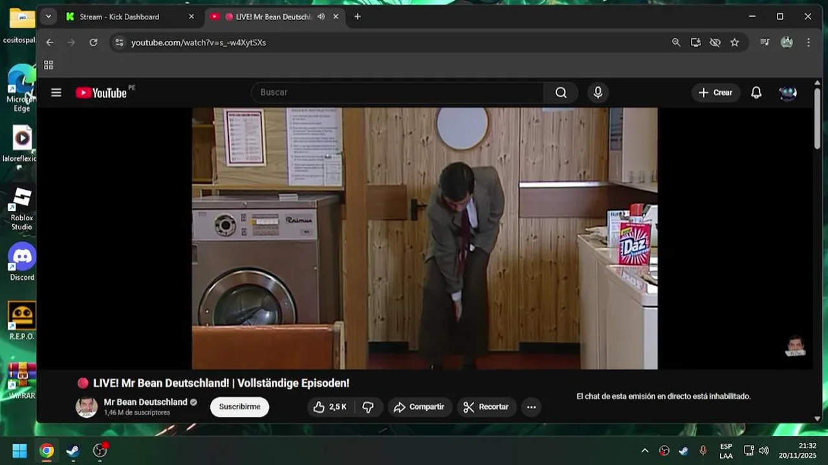
Task: Open Roblox Studio desktop shortcut
Action: [x=22, y=209]
